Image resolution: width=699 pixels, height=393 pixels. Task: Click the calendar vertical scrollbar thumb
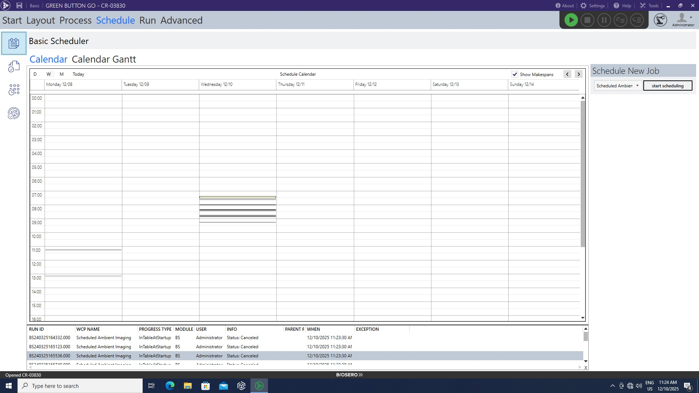click(x=582, y=173)
